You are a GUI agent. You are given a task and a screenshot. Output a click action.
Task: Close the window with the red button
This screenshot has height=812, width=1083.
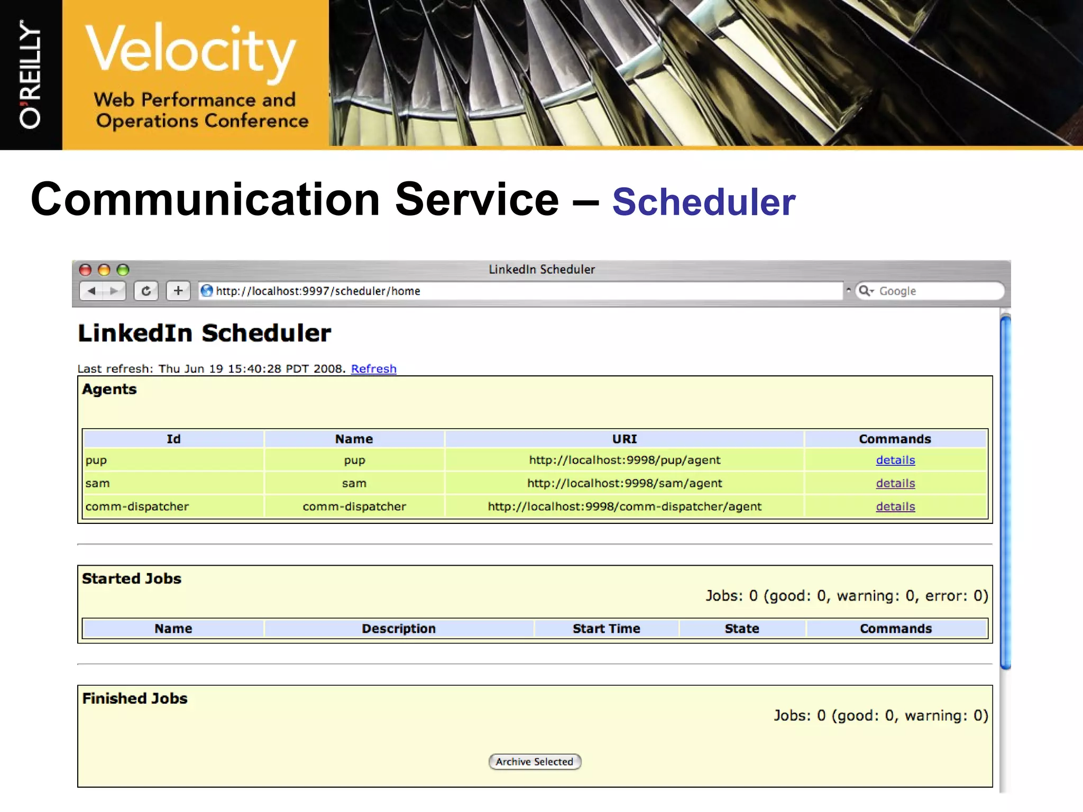pyautogui.click(x=85, y=270)
